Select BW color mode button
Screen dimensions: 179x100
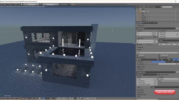[x=162, y=59]
